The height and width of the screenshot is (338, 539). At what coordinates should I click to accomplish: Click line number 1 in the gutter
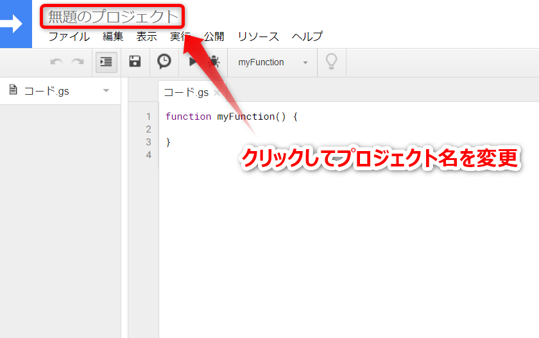tap(148, 117)
